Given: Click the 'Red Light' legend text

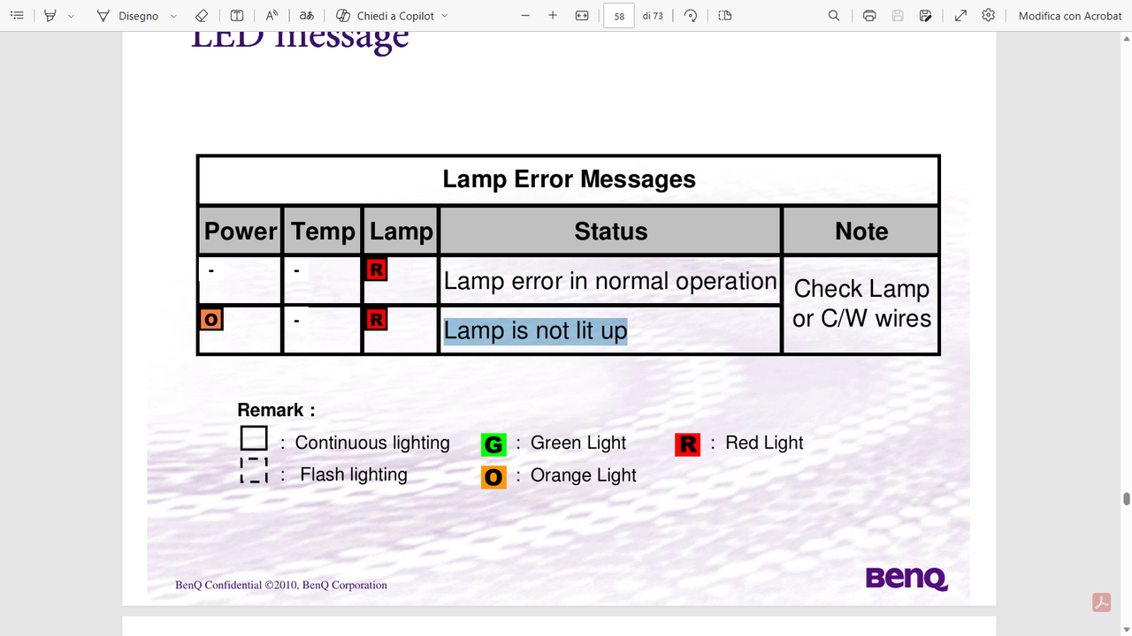Looking at the screenshot, I should 764,443.
